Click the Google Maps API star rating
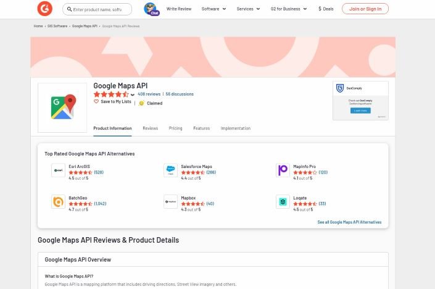The height and width of the screenshot is (289, 435). [111, 94]
